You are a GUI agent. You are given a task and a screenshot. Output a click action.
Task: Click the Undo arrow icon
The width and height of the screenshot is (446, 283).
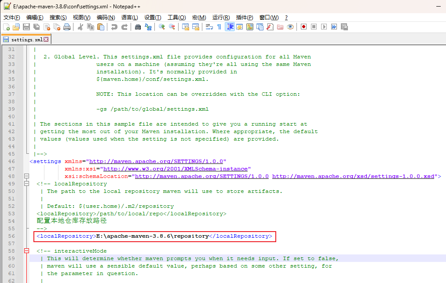click(114, 27)
